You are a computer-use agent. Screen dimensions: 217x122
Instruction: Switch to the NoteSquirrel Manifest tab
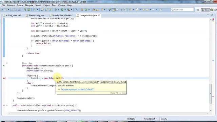[x=61, y=16]
